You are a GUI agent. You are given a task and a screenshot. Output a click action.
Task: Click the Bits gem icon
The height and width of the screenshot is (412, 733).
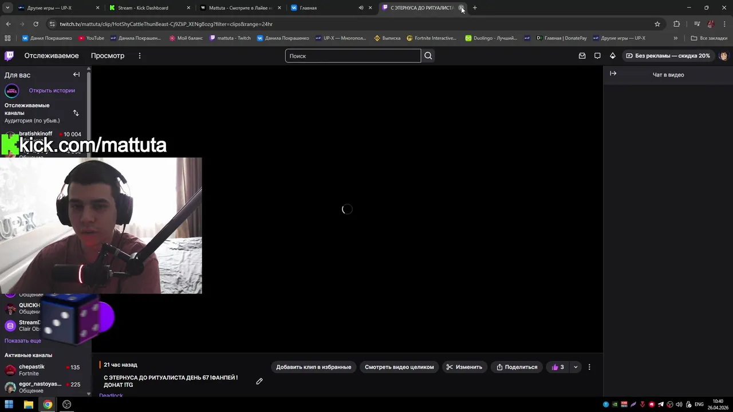pos(612,56)
